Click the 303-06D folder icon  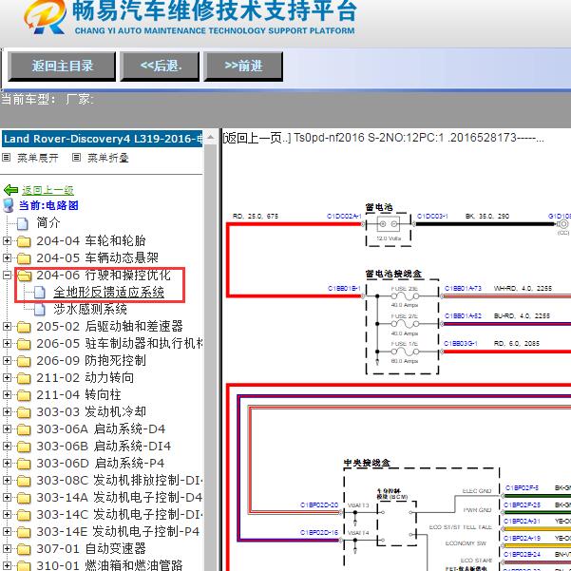point(24,464)
